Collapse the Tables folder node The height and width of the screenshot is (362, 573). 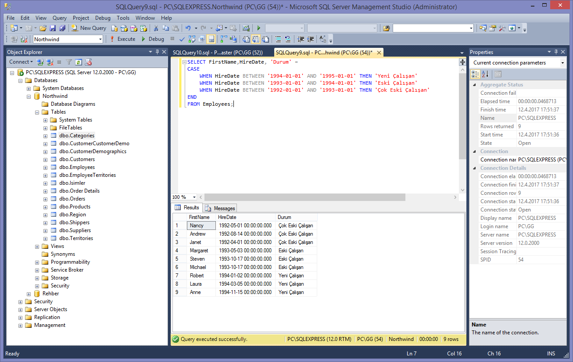[37, 111]
